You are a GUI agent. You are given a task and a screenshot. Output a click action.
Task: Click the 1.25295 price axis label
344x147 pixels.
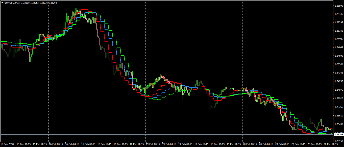coord(339,22)
